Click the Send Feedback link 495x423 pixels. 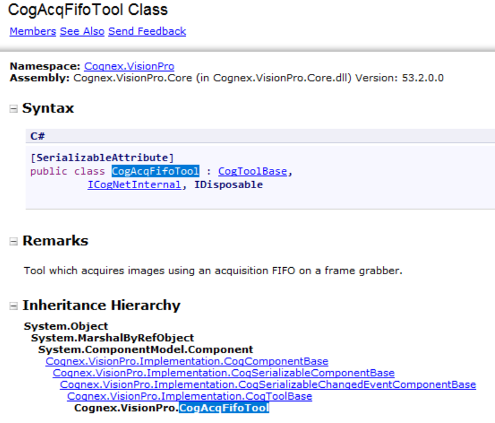[147, 31]
